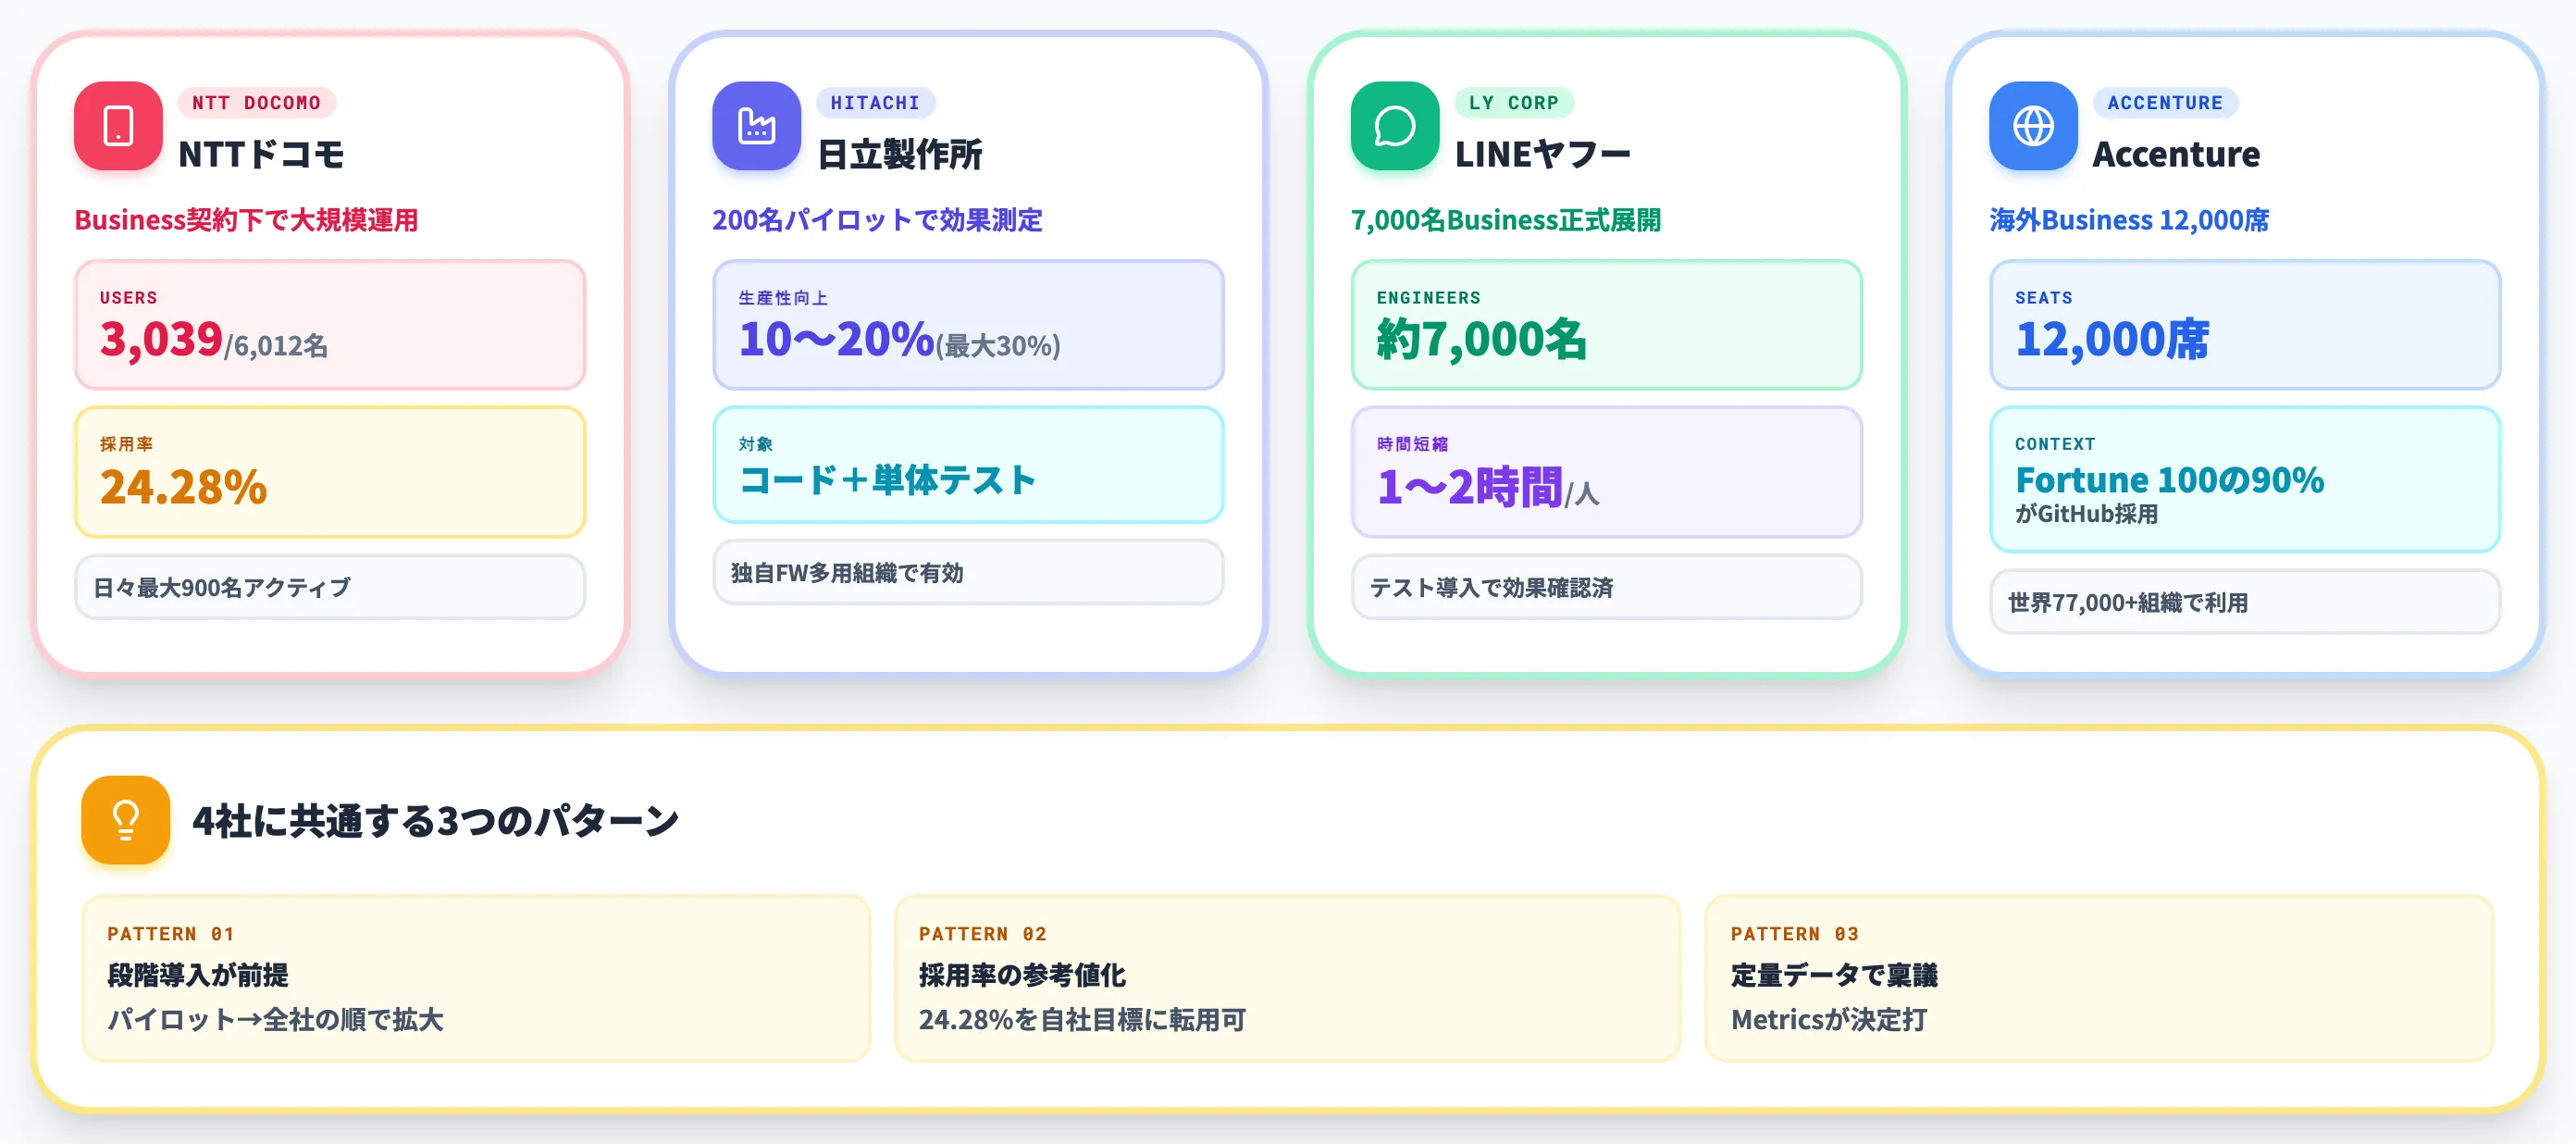Screen dimensions: 2576x1144
Task: Click Business契約下で大規模運用 subtitle
Action: pyautogui.click(x=246, y=220)
